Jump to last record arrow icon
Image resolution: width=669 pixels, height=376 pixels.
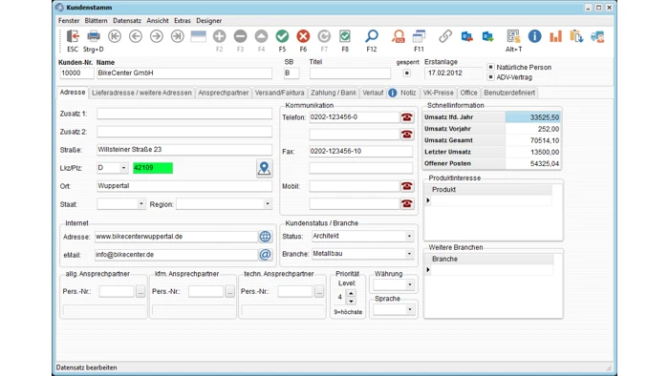point(177,36)
